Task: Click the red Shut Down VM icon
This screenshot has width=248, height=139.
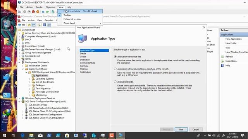Action: coord(33,12)
